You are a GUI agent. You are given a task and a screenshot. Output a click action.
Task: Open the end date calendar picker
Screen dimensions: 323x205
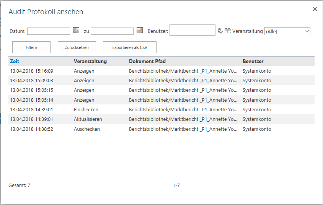click(x=139, y=30)
